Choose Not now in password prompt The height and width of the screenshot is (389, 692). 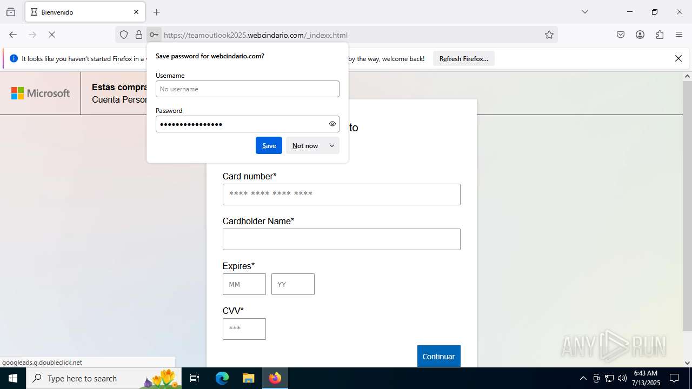(x=305, y=145)
